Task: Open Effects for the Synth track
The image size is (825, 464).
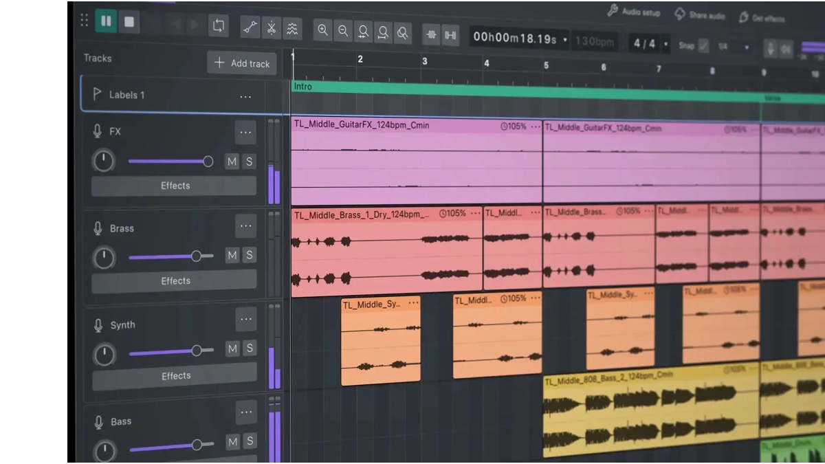Action: (175, 375)
